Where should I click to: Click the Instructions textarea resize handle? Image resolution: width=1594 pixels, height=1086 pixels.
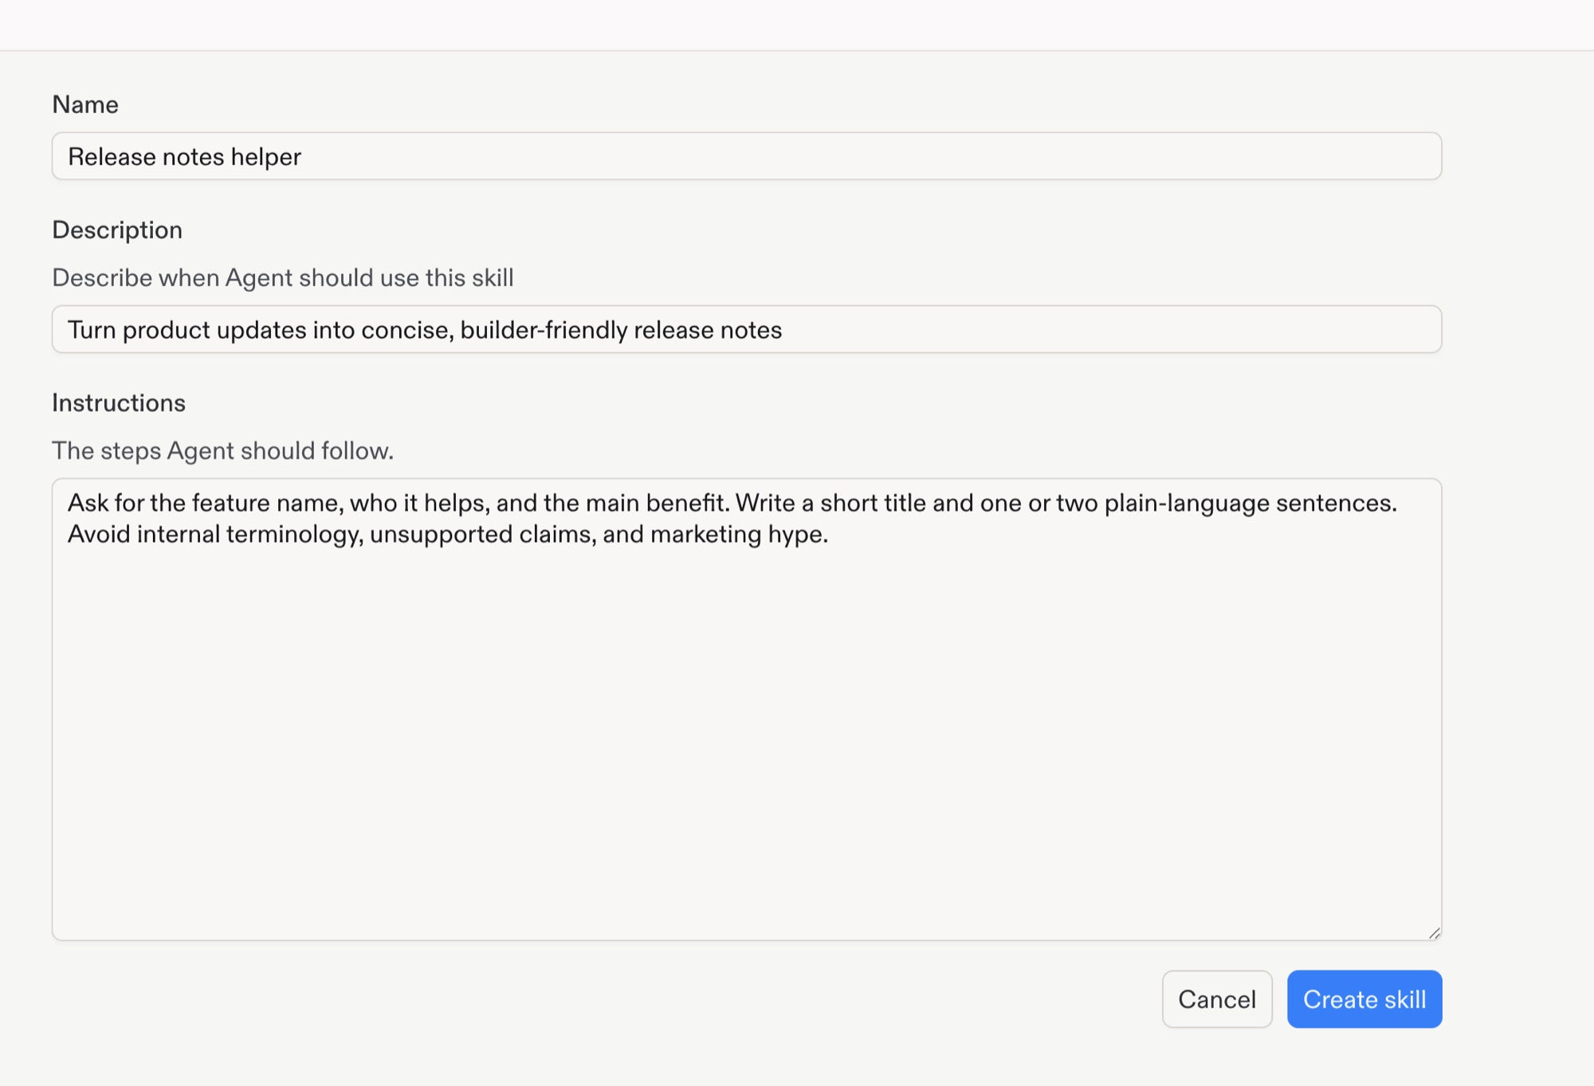[1435, 933]
